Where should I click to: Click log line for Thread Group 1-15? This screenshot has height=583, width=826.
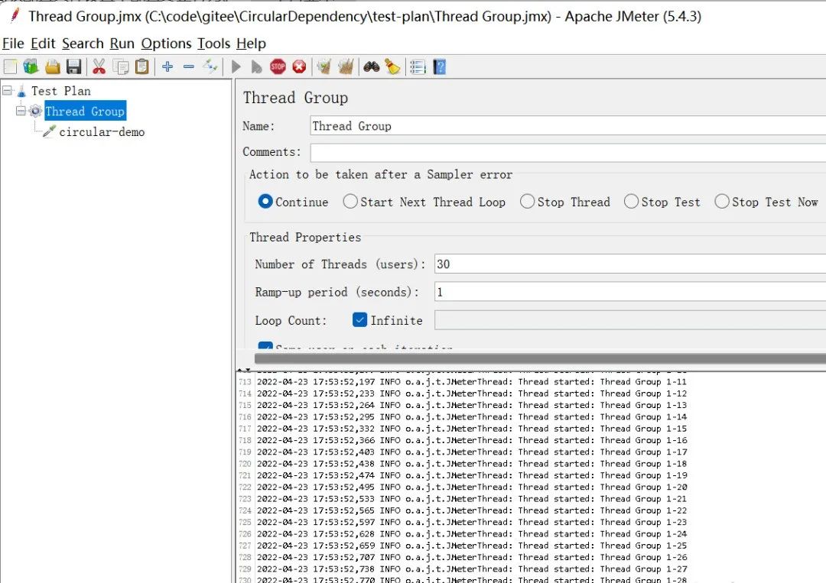coord(471,429)
